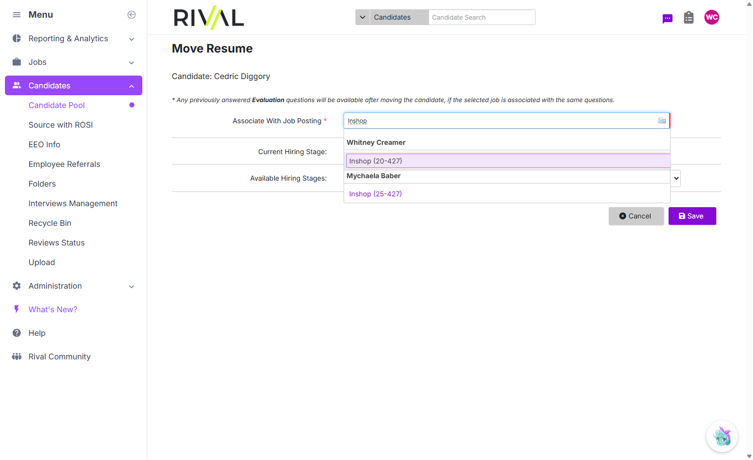Open Employee Referrals
This screenshot has height=460, width=753.
(64, 164)
